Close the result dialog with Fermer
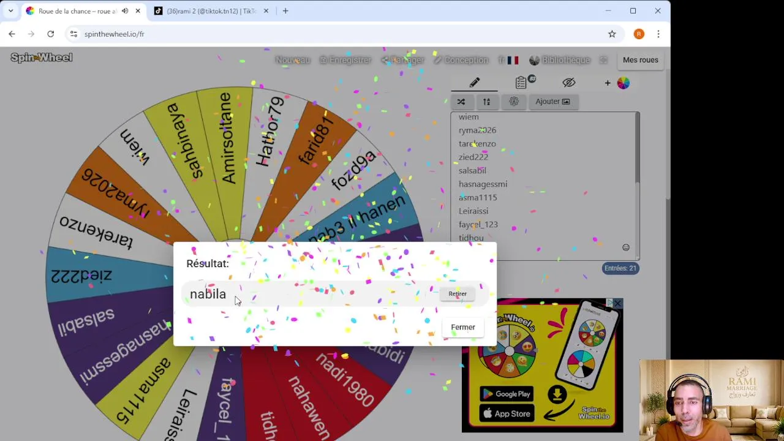Image resolution: width=784 pixels, height=441 pixels. 463,327
